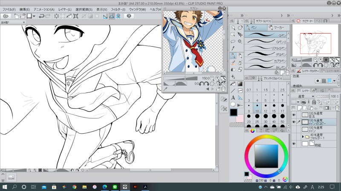Open the 編集(E) menu
Viewport: 341px width, 191px height.
pyautogui.click(x=25, y=9)
